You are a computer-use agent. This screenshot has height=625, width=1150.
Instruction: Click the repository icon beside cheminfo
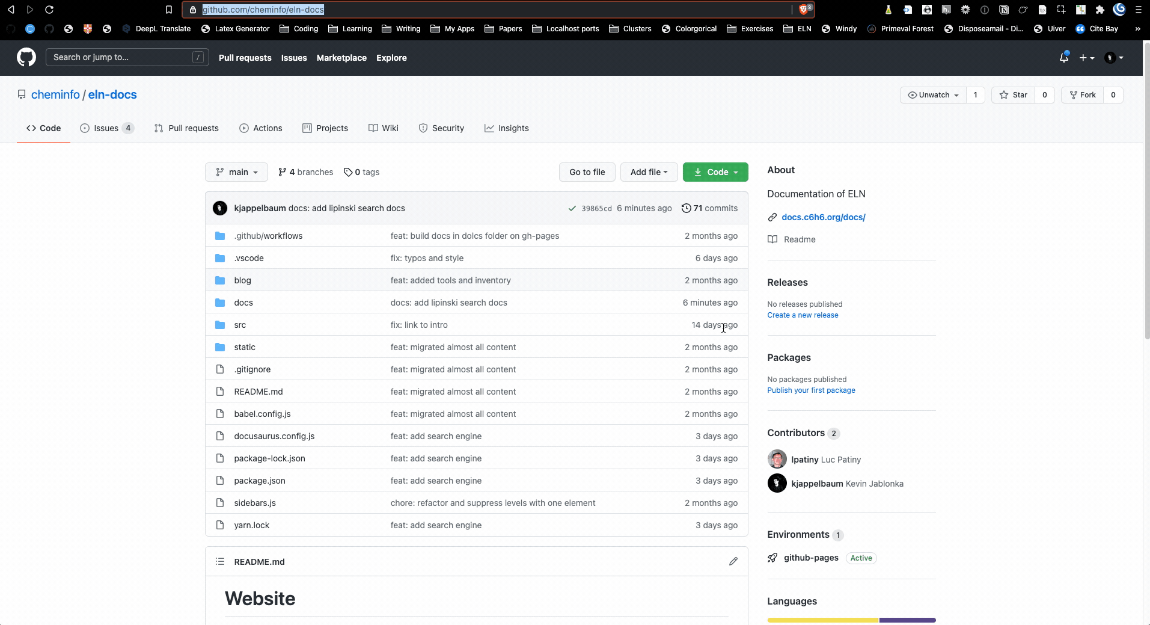[x=22, y=94]
